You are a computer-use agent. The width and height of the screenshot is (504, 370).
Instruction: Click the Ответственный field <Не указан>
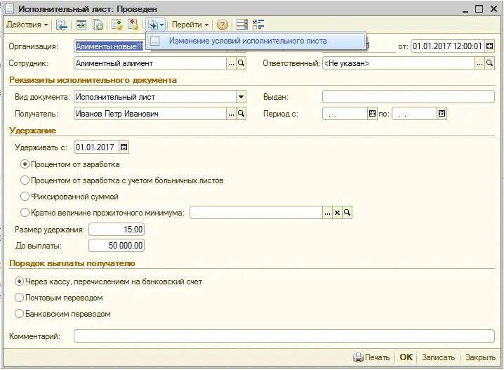(399, 63)
